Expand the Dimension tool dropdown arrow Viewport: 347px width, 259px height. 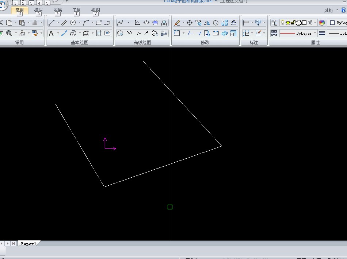(x=252, y=23)
